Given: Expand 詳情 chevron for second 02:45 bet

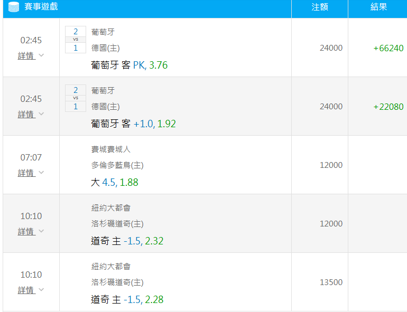Looking at the screenshot, I should coord(41,114).
